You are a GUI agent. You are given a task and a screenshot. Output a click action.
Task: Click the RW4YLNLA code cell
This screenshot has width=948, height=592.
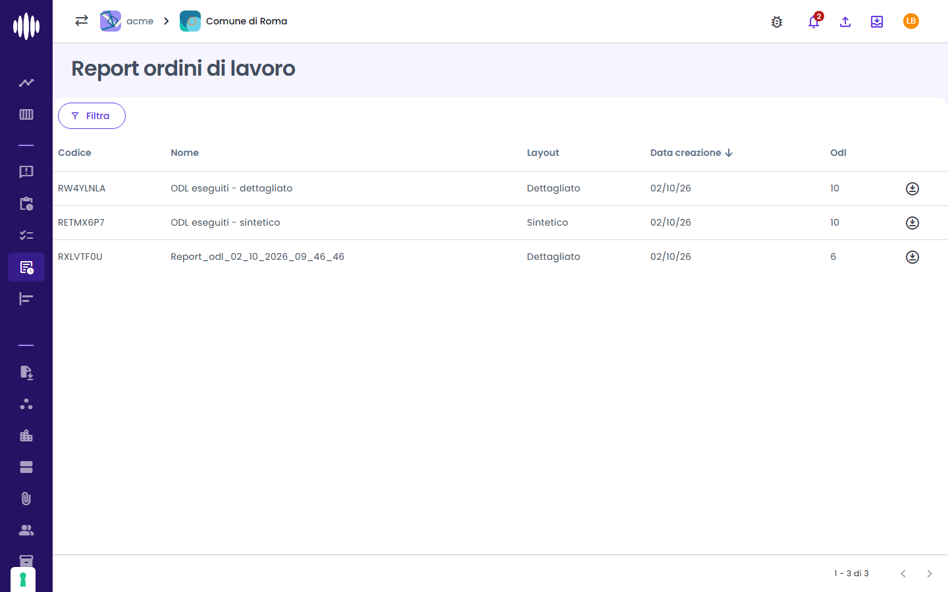coord(82,188)
